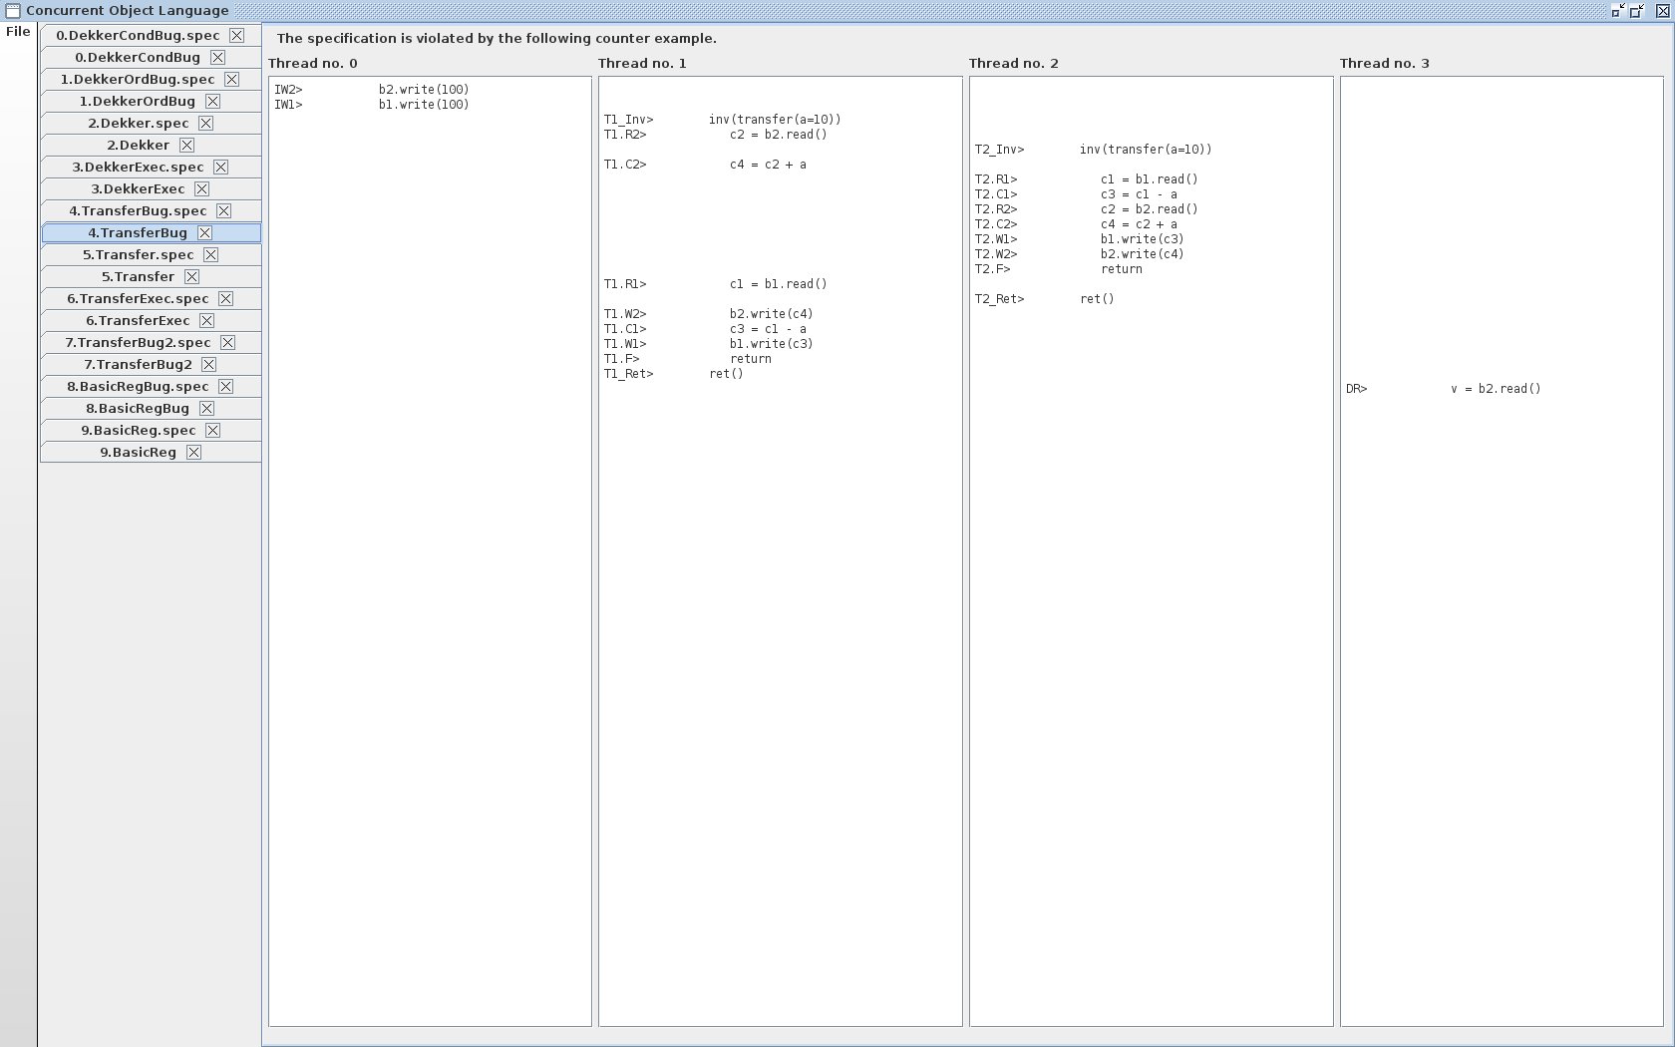1675x1047 pixels.
Task: Click inside the Thread no. 3 trace panel
Action: (1502, 551)
